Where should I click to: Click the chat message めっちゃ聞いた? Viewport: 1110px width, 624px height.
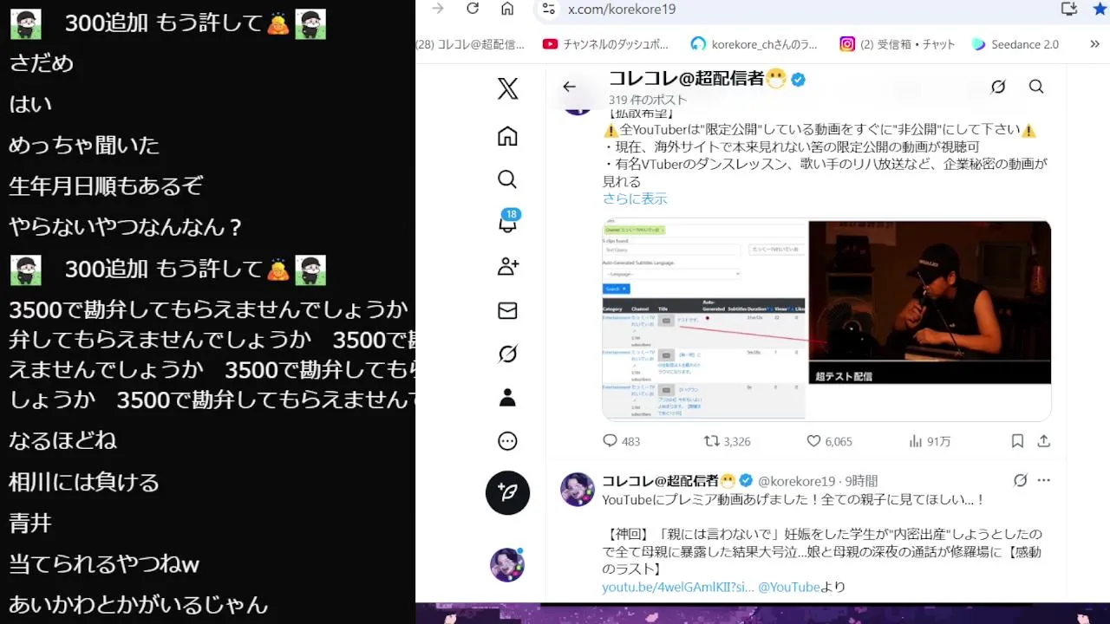pos(84,145)
